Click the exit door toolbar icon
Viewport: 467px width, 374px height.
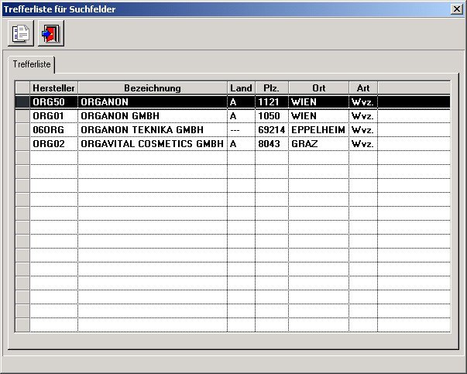(x=51, y=33)
